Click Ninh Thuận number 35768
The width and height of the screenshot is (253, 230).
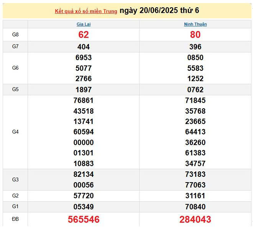(x=195, y=111)
